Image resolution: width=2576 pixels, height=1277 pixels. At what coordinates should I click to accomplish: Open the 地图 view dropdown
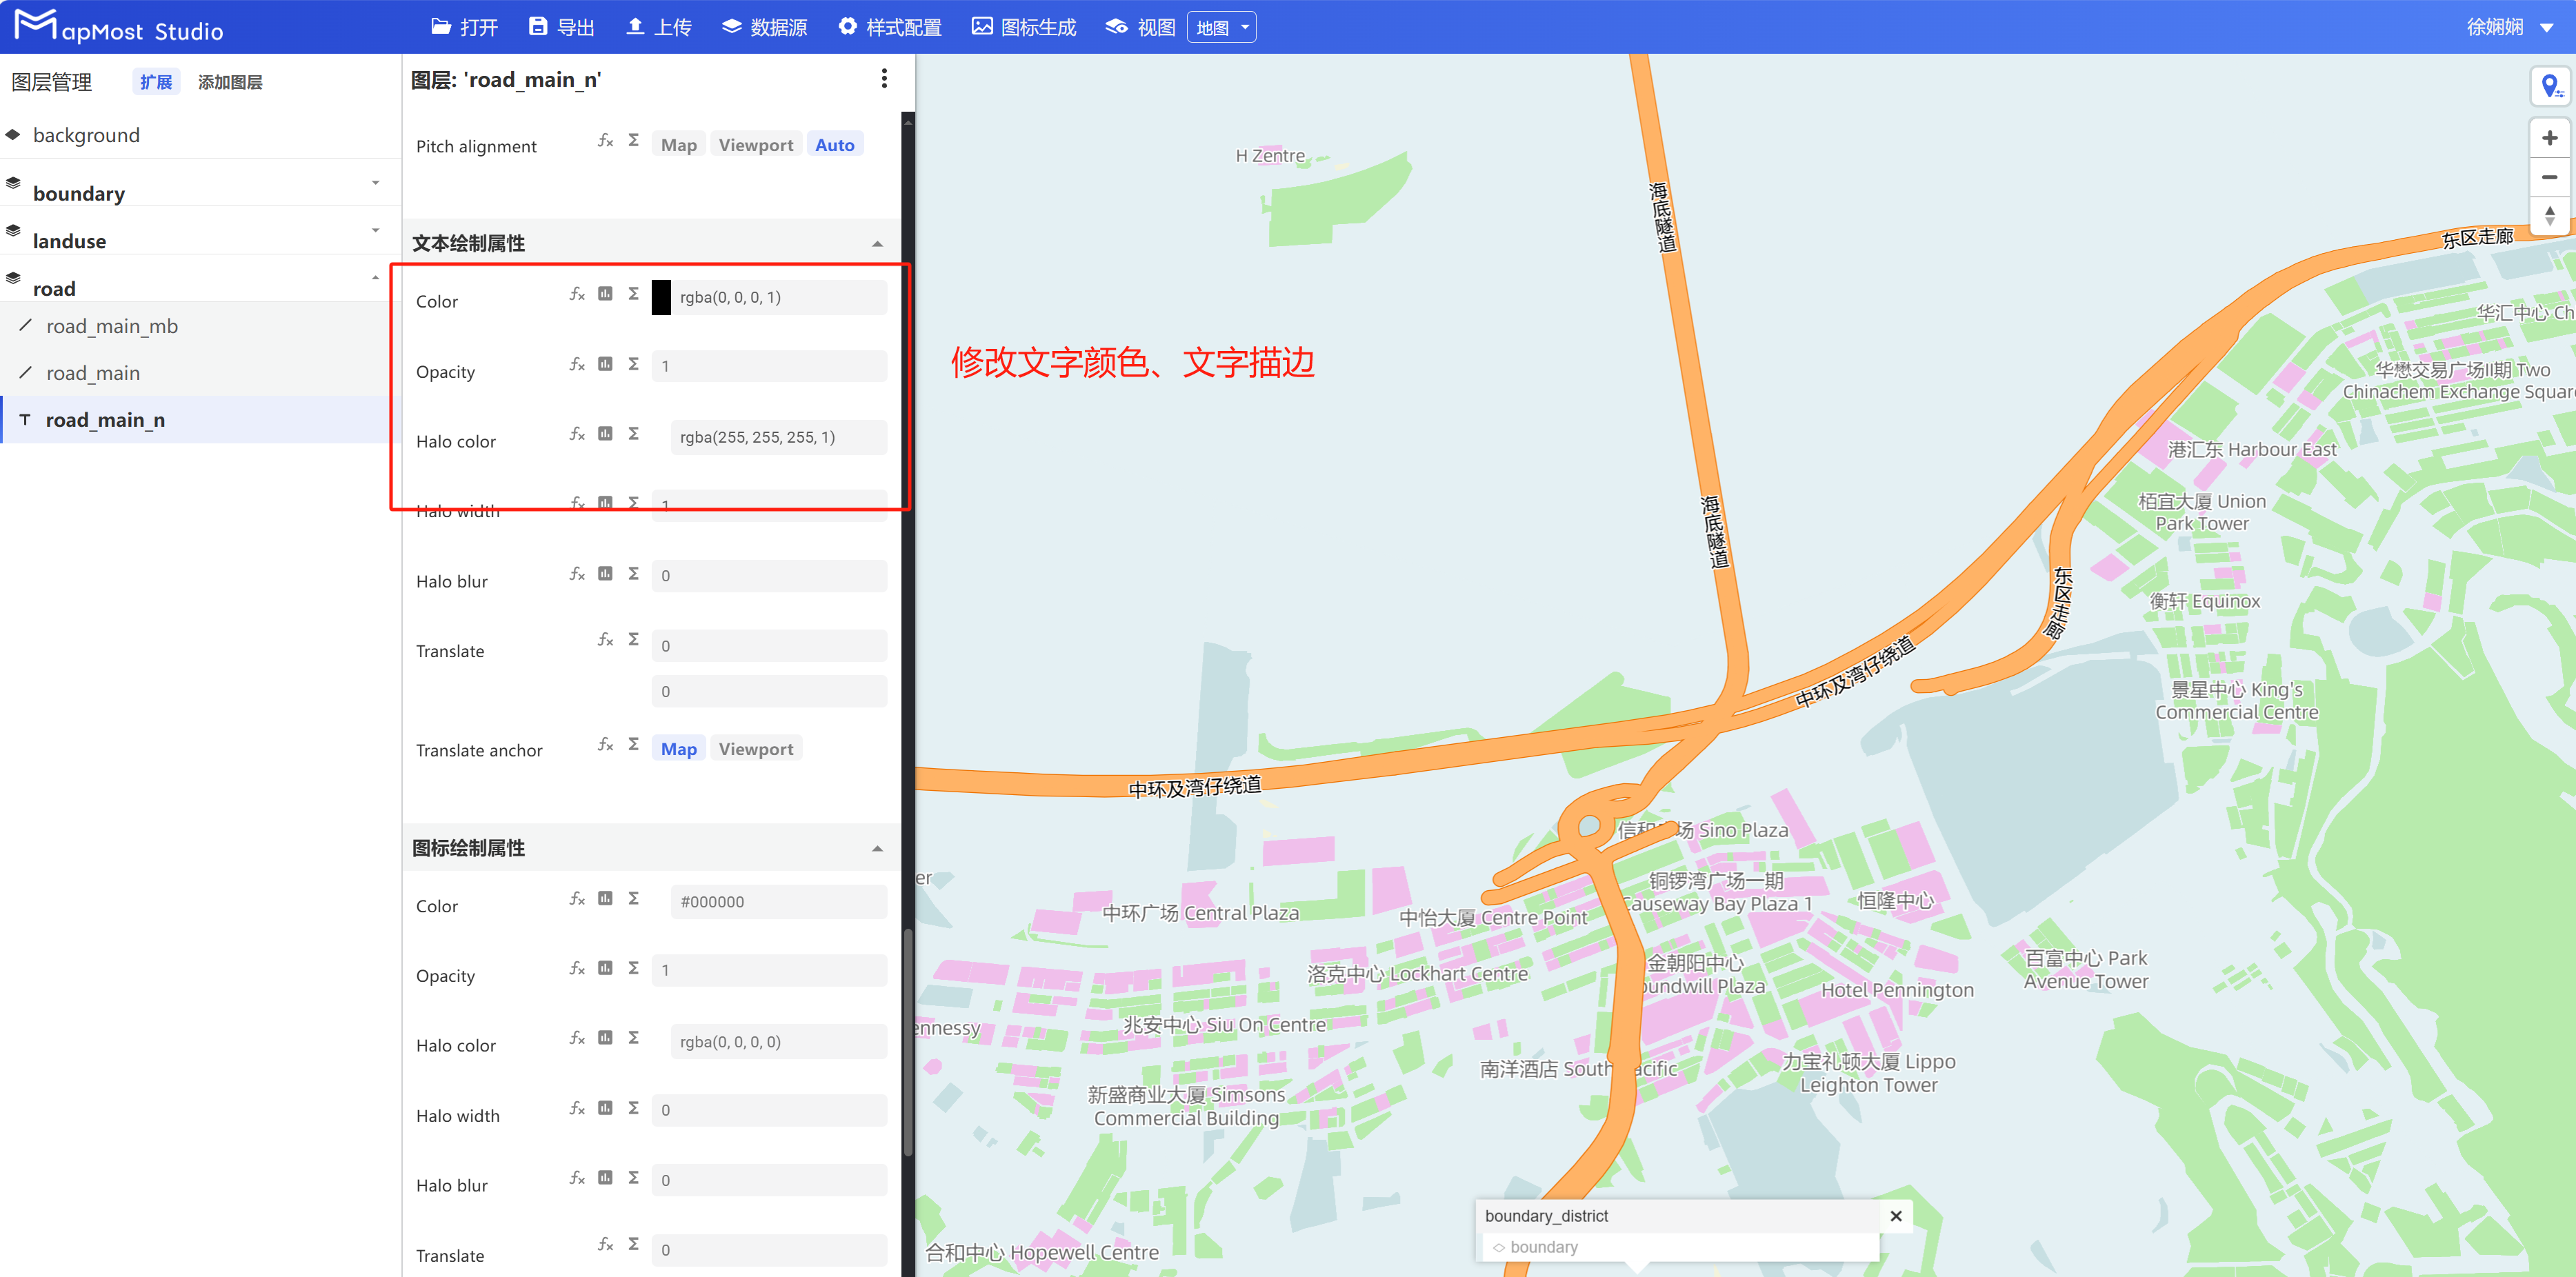point(1221,28)
